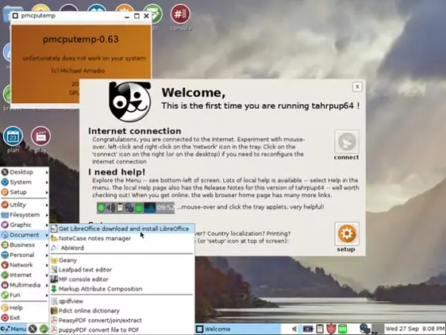
Task: Select the Welcome taskbar window button
Action: point(238,329)
